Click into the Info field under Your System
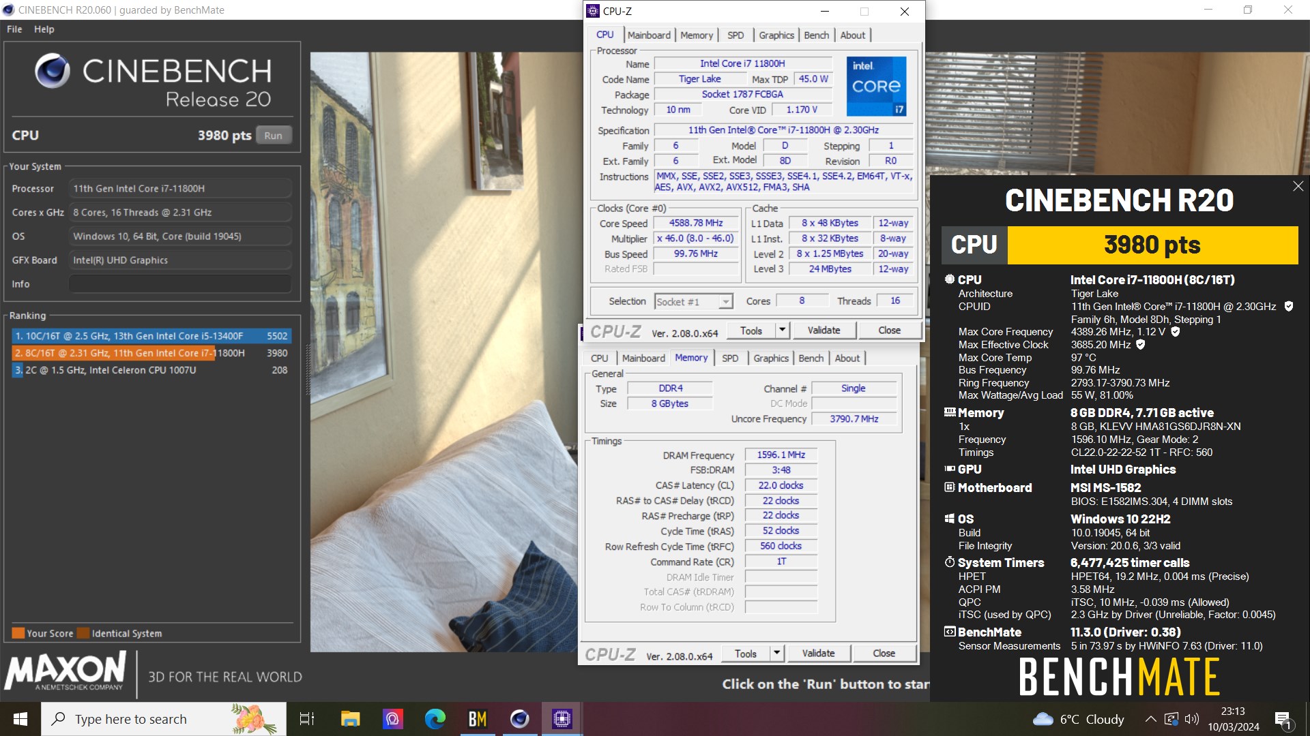The image size is (1310, 736). (180, 284)
